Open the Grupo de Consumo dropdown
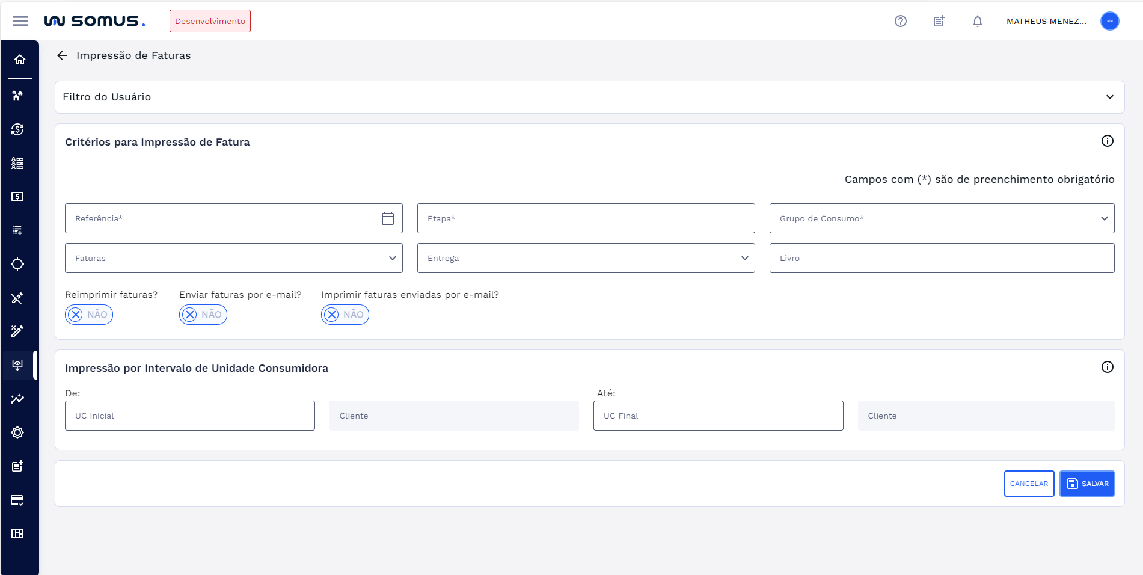 (x=942, y=218)
